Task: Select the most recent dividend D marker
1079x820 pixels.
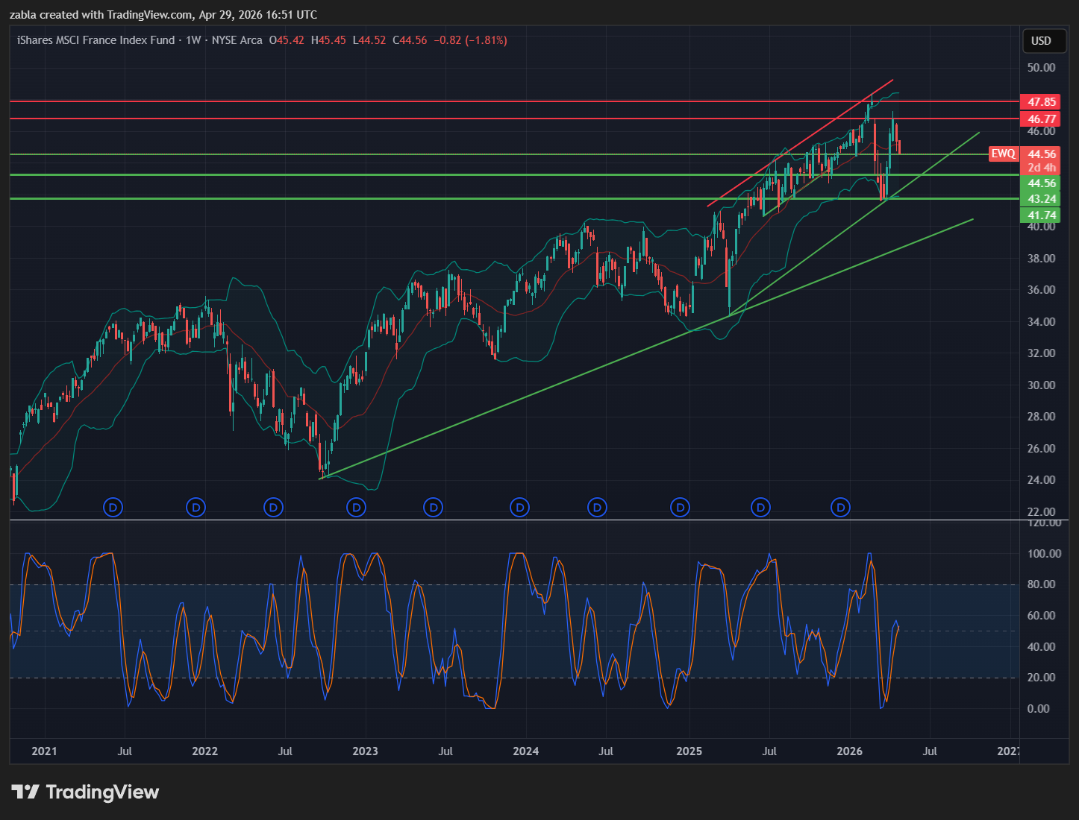Action: (841, 508)
